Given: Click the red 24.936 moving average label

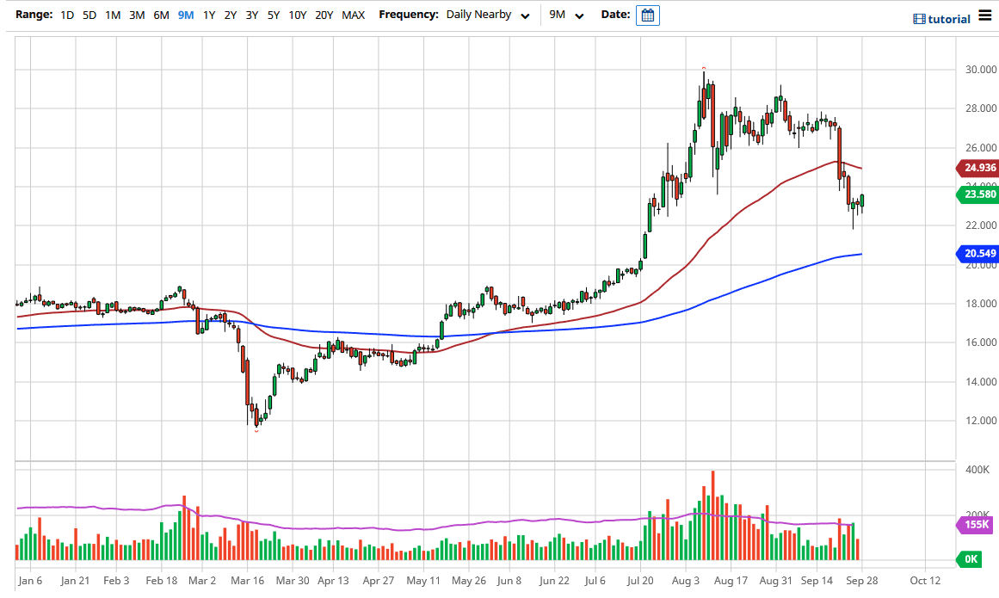Looking at the screenshot, I should 977,168.
